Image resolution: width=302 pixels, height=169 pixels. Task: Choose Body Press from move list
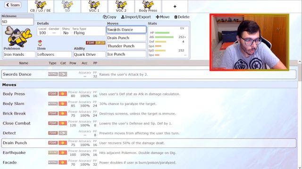(149, 94)
